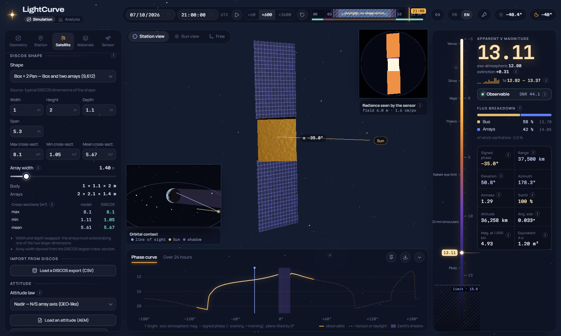Click the Sun label in 3D view

pos(380,141)
